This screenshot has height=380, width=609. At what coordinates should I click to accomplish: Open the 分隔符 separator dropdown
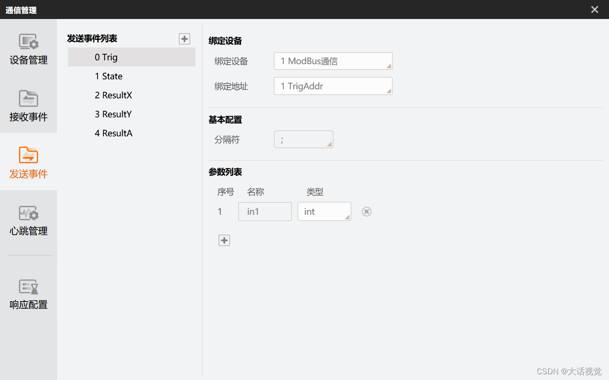point(304,140)
